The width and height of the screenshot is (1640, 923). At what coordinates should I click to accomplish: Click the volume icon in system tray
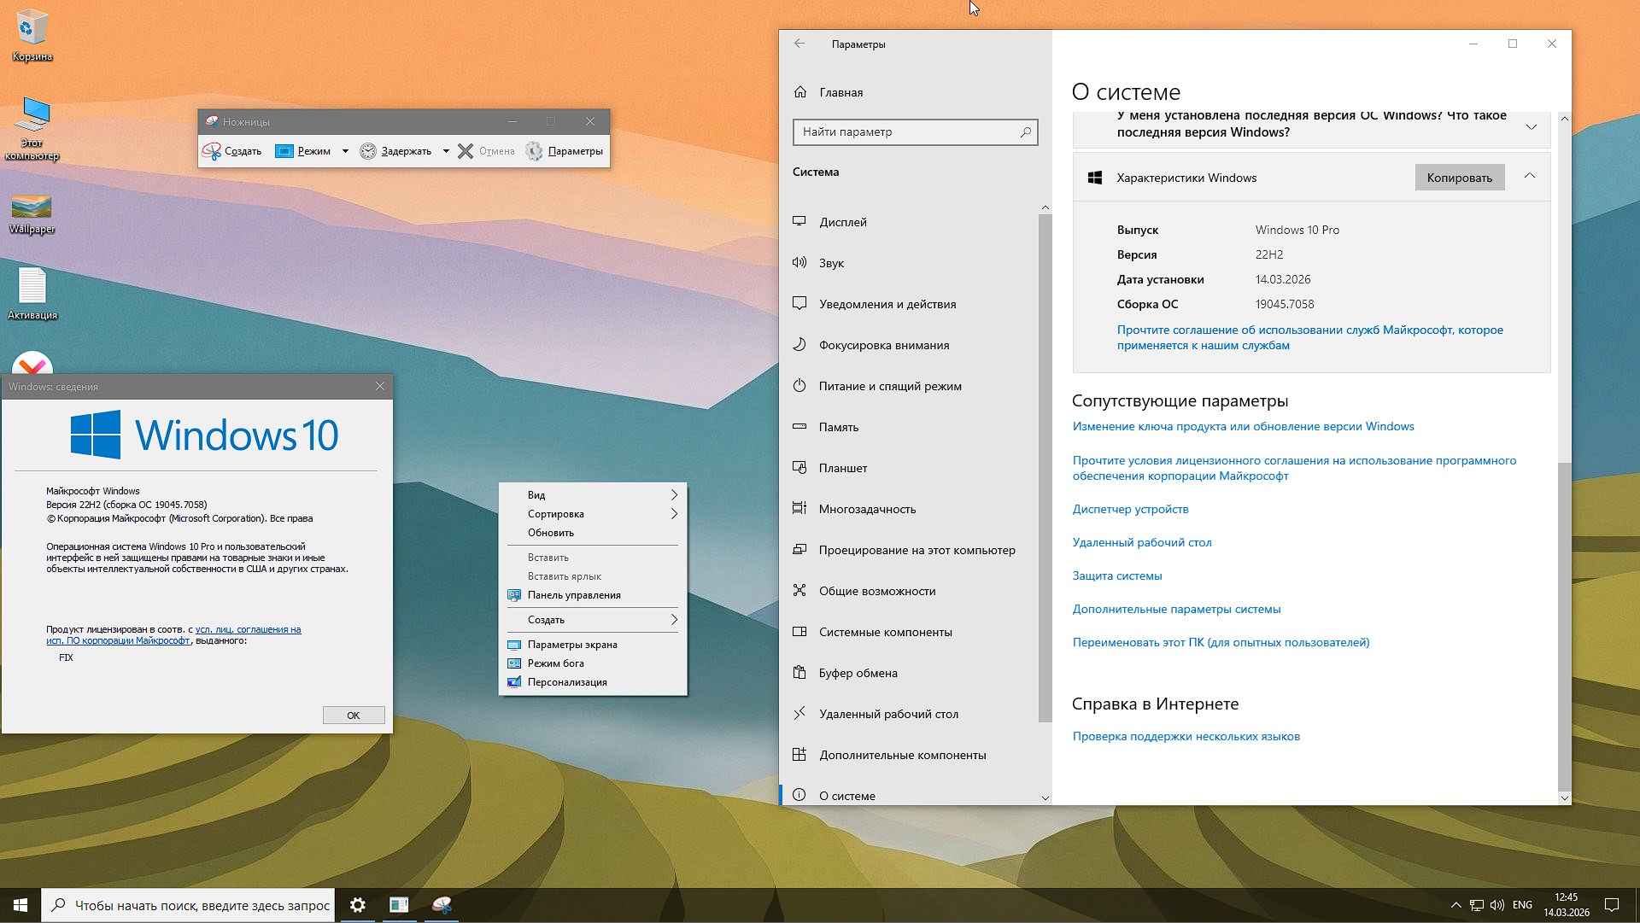1497,905
